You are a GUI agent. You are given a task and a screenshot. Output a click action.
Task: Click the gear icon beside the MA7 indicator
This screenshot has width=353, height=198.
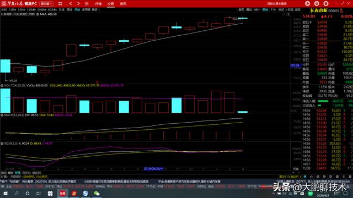(x=38, y=14)
